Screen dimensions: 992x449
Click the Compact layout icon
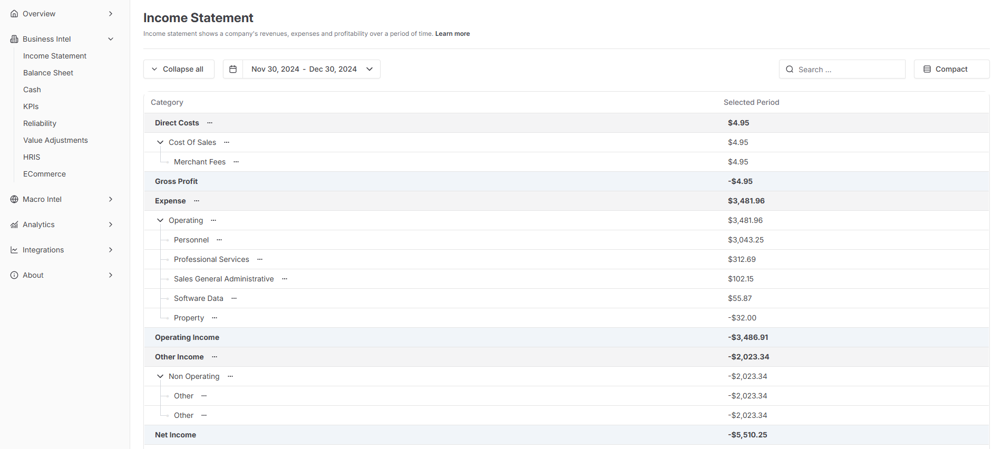pos(927,69)
